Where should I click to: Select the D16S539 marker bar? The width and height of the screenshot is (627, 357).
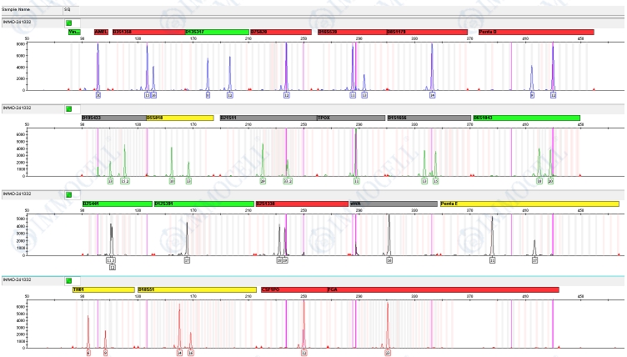[x=353, y=32]
